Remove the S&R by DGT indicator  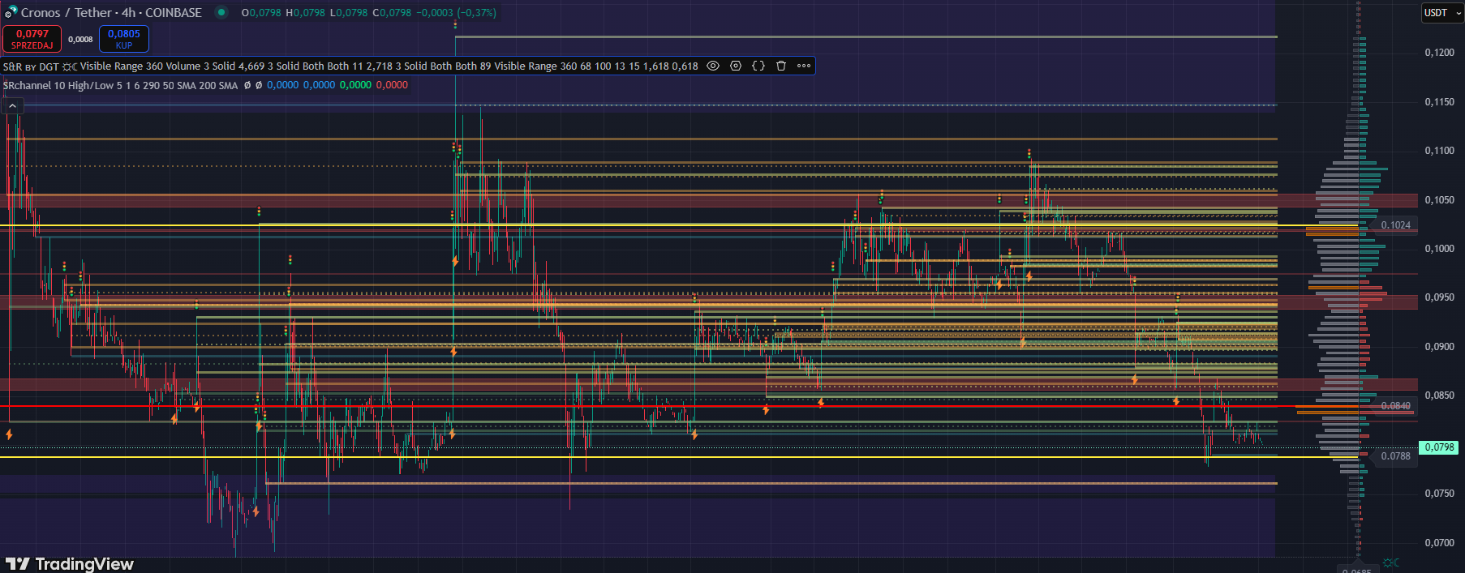781,66
